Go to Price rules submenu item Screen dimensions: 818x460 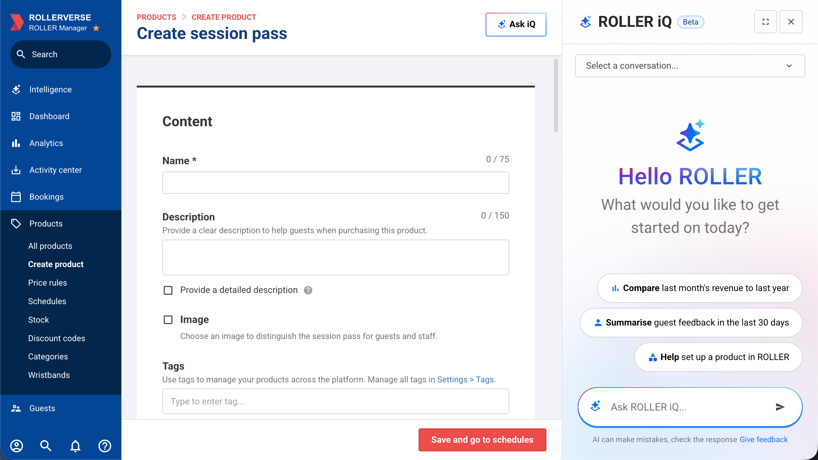pyautogui.click(x=48, y=283)
